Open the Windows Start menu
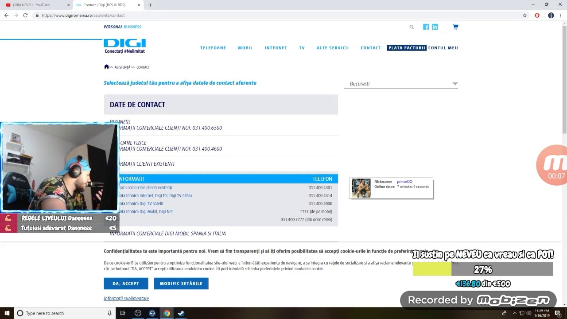 point(7,313)
